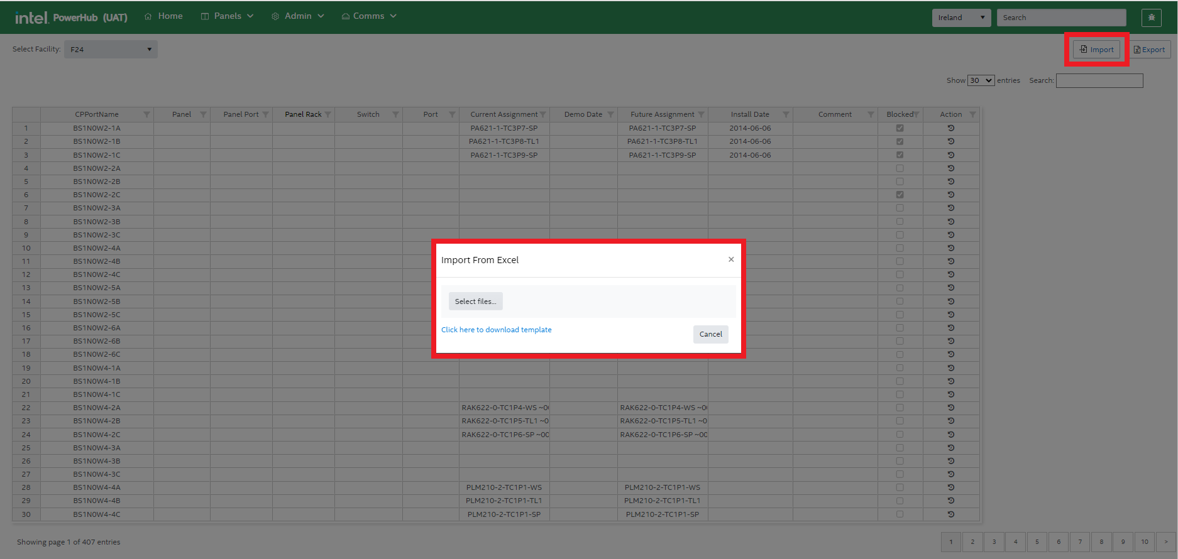Click filter icon on Install Date column
The height and width of the screenshot is (559, 1178).
point(786,114)
